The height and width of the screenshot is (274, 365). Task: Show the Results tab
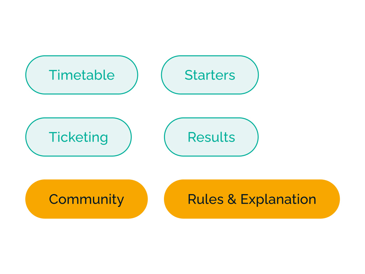211,137
